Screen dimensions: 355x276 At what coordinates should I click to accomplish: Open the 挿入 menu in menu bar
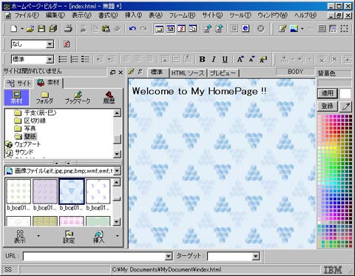pos(133,16)
